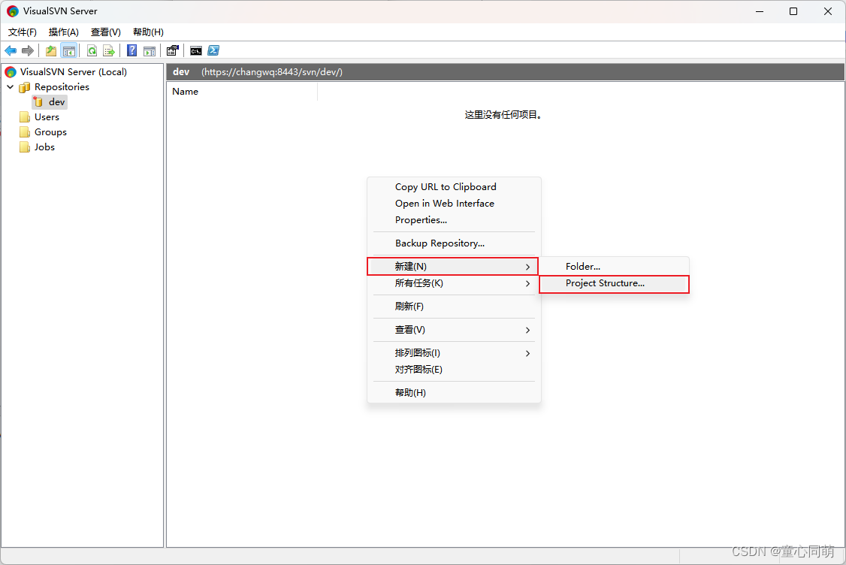Viewport: 846px width, 565px height.
Task: Click the Groups folder icon
Action: pos(24,132)
